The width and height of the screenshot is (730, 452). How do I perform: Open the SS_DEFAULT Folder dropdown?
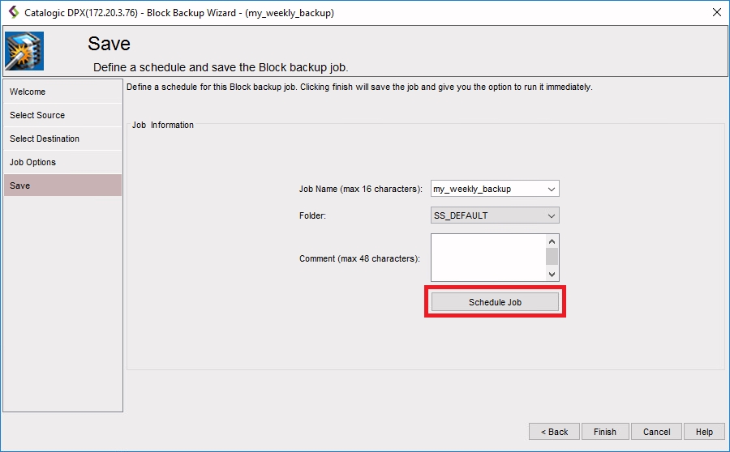[x=495, y=215]
